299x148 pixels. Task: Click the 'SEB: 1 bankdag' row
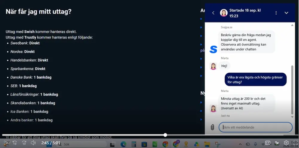(23, 86)
